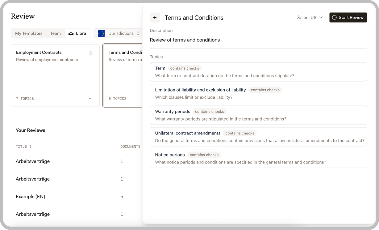Click the Libra scales icon
Image resolution: width=379 pixels, height=230 pixels.
click(x=71, y=33)
